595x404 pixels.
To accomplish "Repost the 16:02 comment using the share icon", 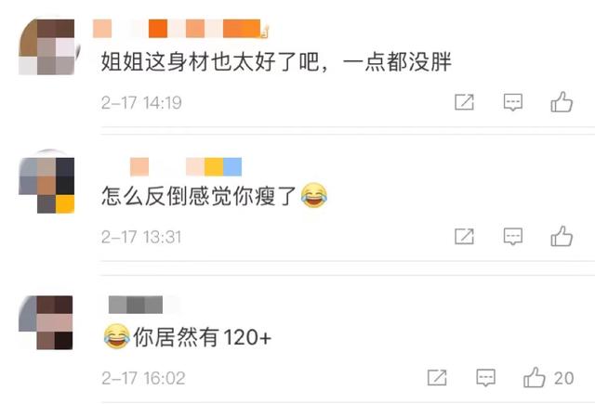I will (437, 377).
